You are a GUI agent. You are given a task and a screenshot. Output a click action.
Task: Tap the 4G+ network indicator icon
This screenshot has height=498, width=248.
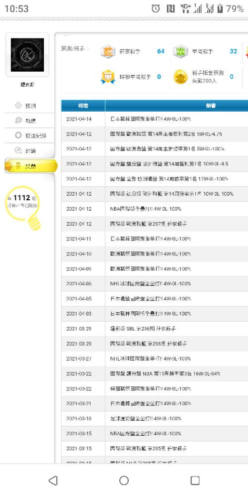tap(185, 8)
